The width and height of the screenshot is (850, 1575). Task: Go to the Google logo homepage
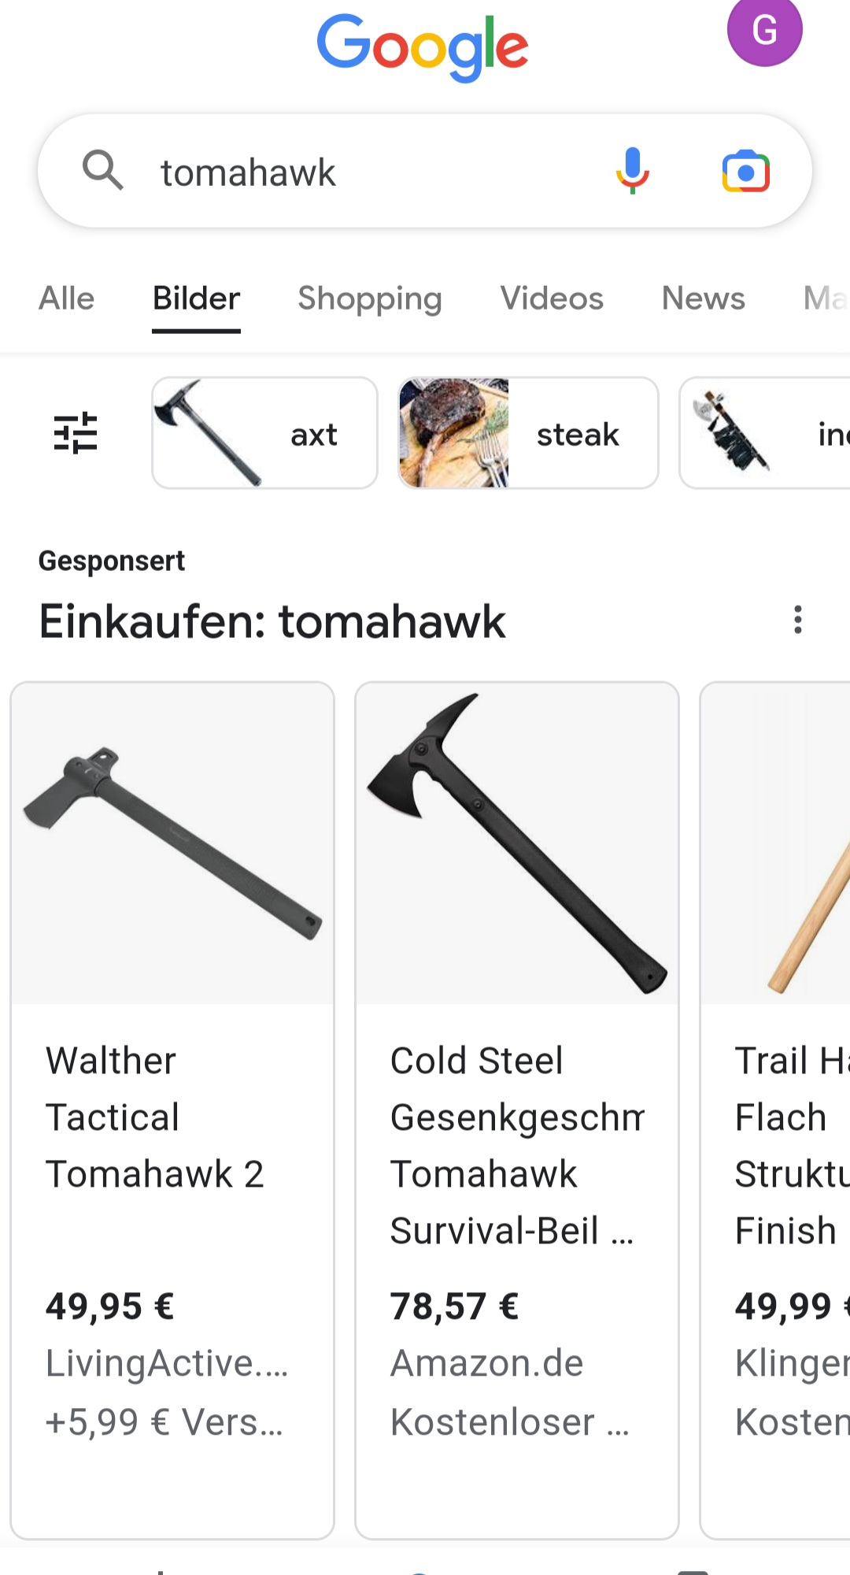click(423, 47)
